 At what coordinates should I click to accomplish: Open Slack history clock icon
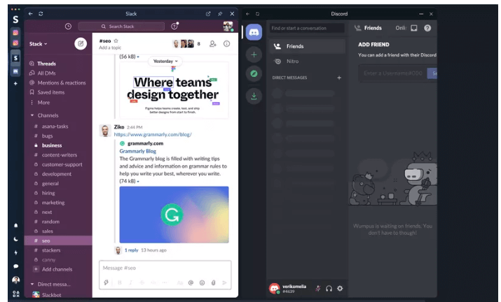68,27
